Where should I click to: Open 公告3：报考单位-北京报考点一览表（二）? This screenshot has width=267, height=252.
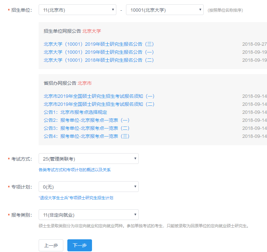pyautogui.click(x=86, y=128)
